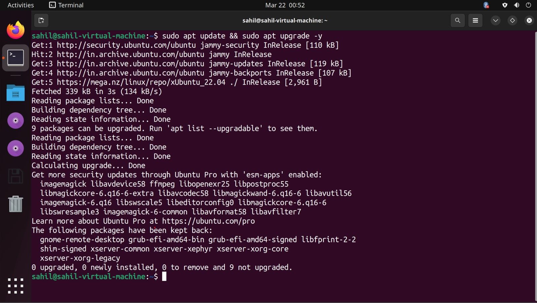Image resolution: width=537 pixels, height=303 pixels.
Task: Click the floppy disk icon in the dock
Action: coord(15,176)
